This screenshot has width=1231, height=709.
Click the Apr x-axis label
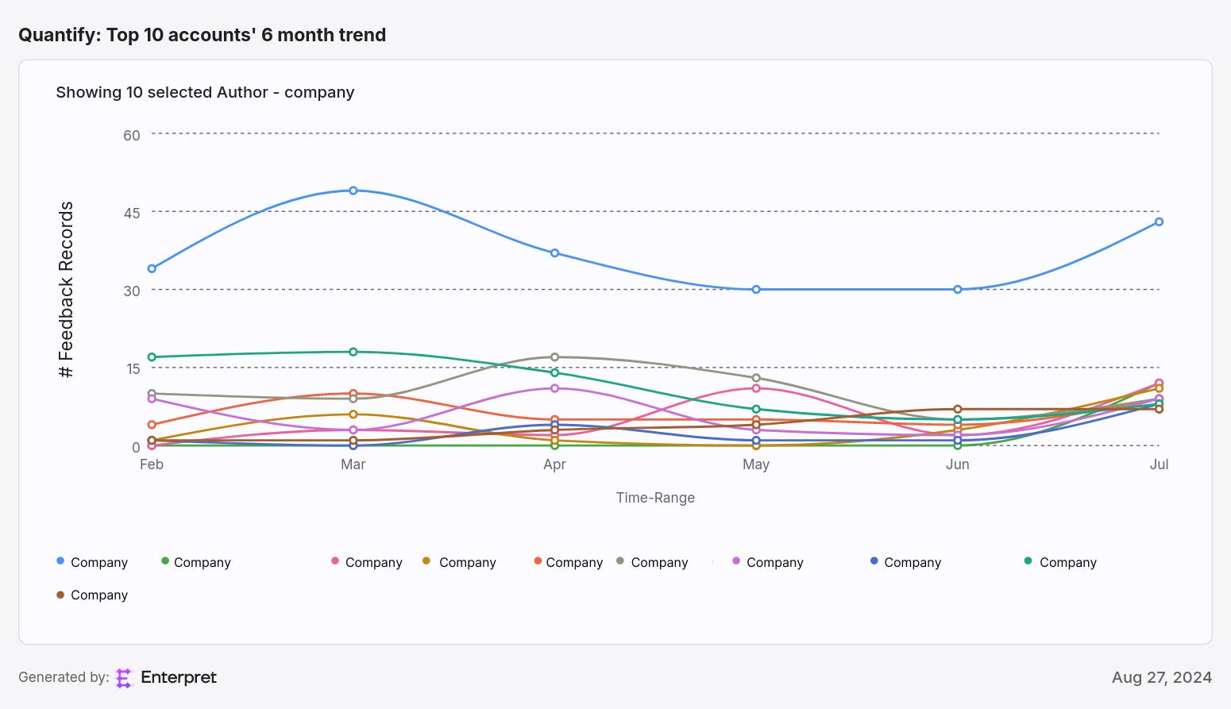pos(554,464)
